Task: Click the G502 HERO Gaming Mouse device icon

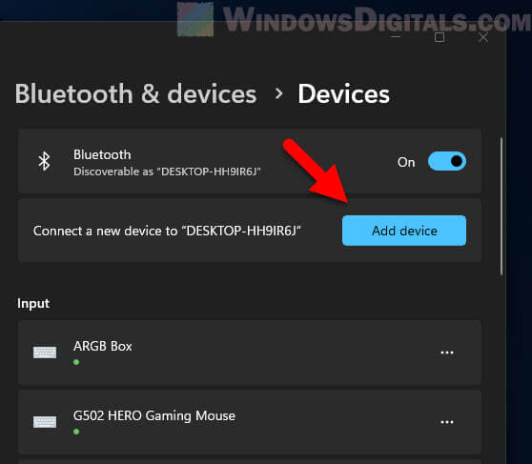Action: click(x=45, y=422)
